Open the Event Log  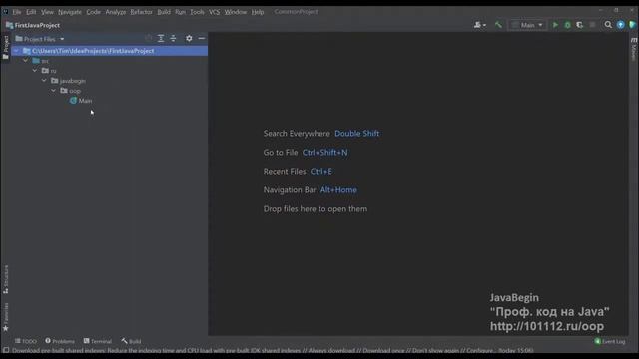610,341
